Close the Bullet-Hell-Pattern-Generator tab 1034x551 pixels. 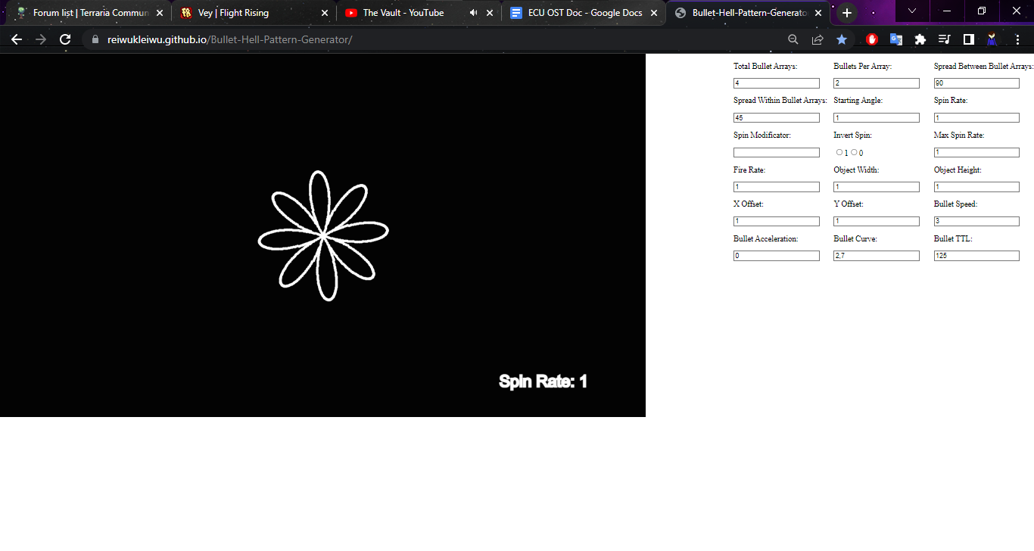coord(818,13)
